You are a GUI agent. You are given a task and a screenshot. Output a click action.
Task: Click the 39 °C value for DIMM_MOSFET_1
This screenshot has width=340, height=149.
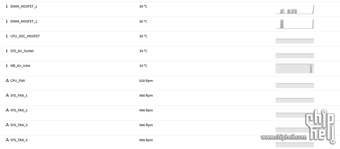click(x=143, y=7)
